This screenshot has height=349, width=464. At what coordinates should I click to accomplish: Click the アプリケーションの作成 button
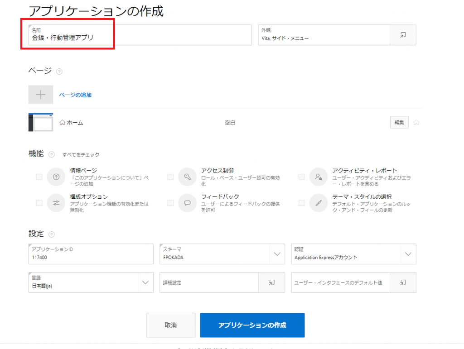252,325
